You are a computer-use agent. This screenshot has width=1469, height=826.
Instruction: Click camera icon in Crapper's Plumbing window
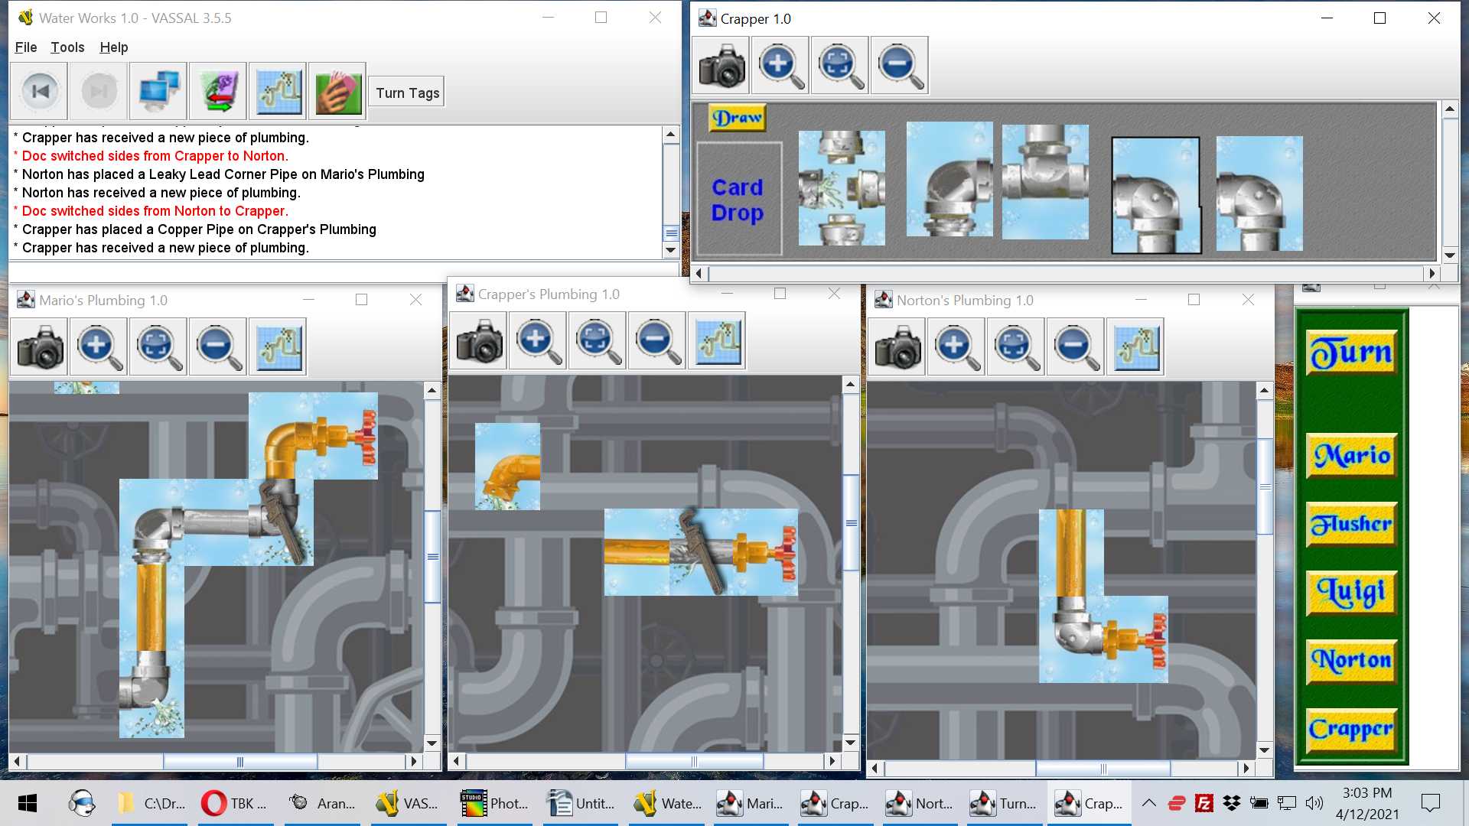479,340
